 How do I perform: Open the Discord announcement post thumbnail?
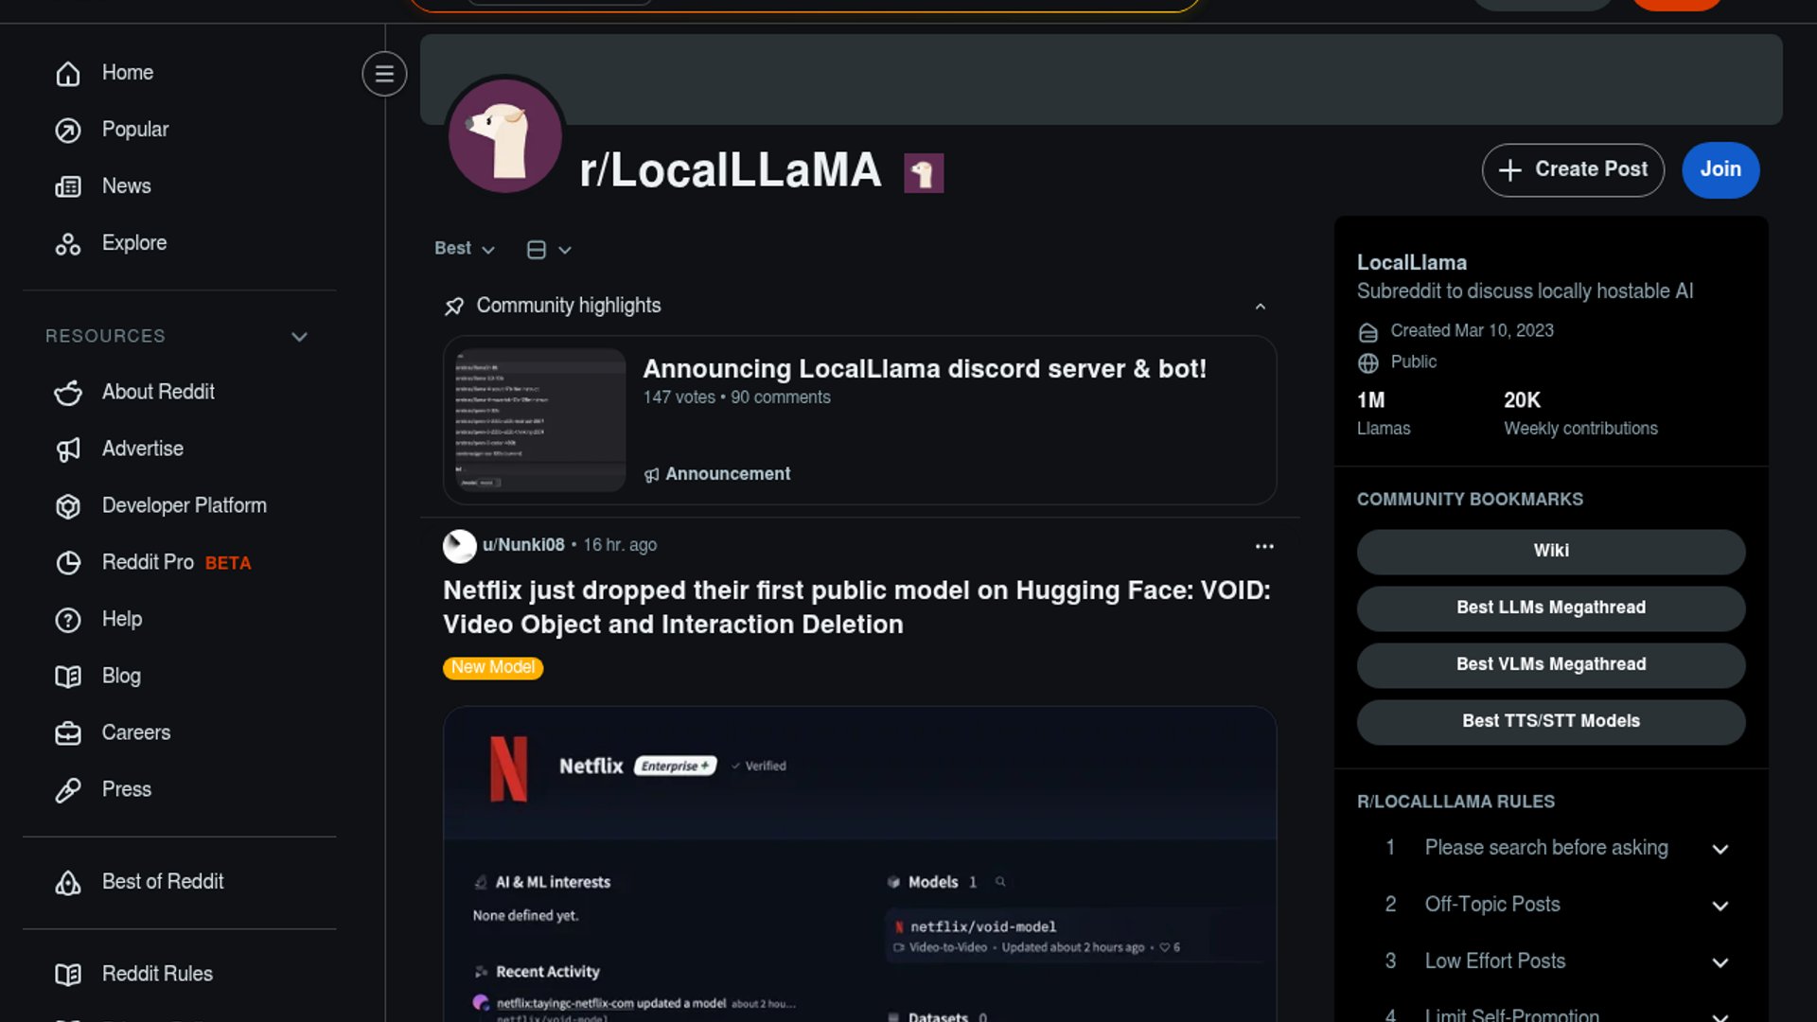click(536, 419)
